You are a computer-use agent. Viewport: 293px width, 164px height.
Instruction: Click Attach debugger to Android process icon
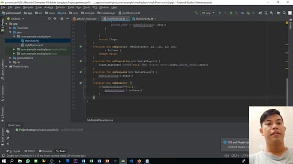(x=248, y=13)
